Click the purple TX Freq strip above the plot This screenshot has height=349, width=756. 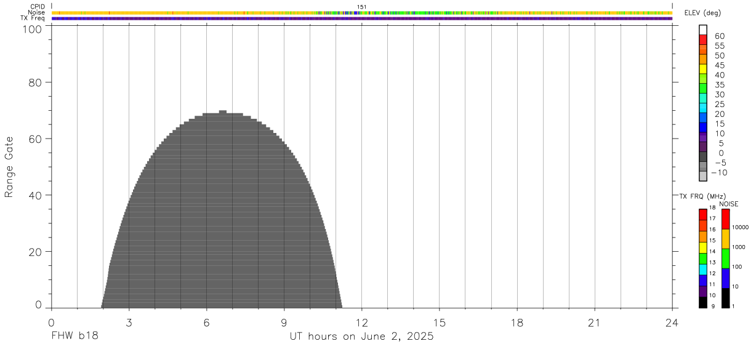point(362,18)
